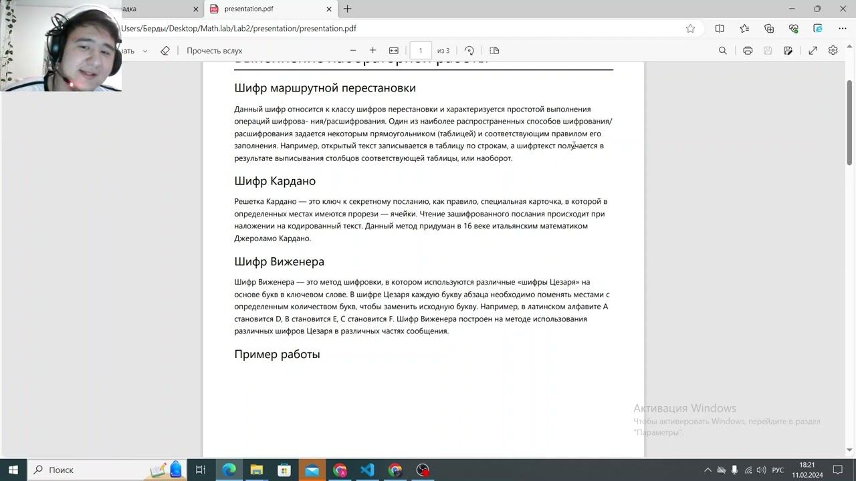Click the Edge sidebar extension icon
The image size is (856, 481).
(818, 29)
